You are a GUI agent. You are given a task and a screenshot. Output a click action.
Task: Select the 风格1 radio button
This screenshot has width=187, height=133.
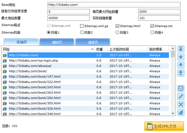[x=49, y=32]
